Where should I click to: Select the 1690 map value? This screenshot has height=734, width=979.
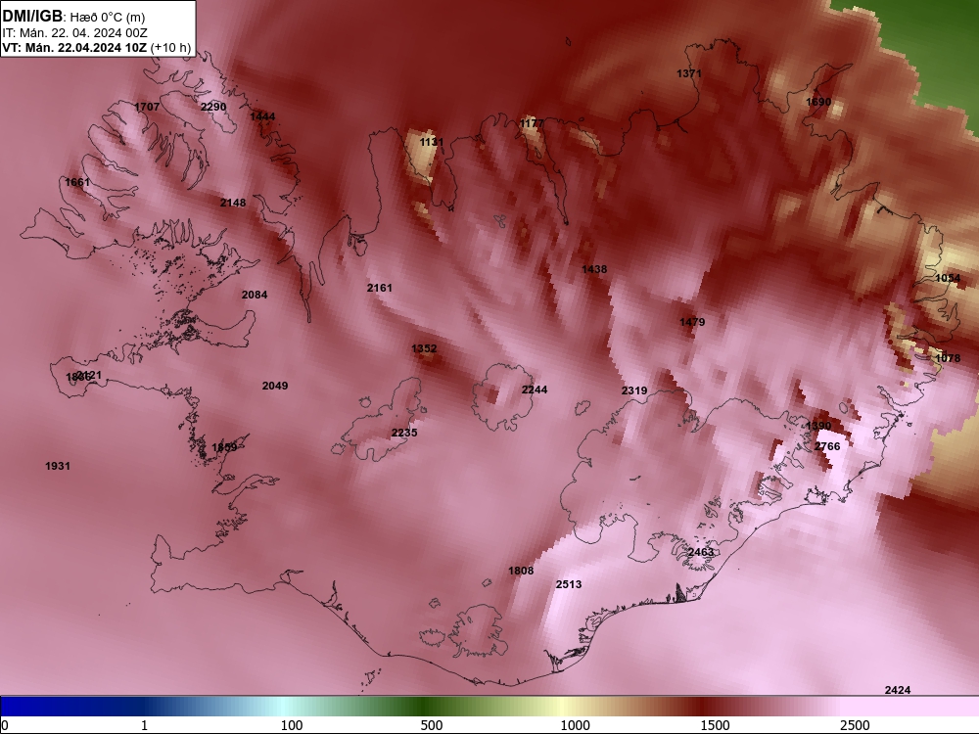(818, 103)
